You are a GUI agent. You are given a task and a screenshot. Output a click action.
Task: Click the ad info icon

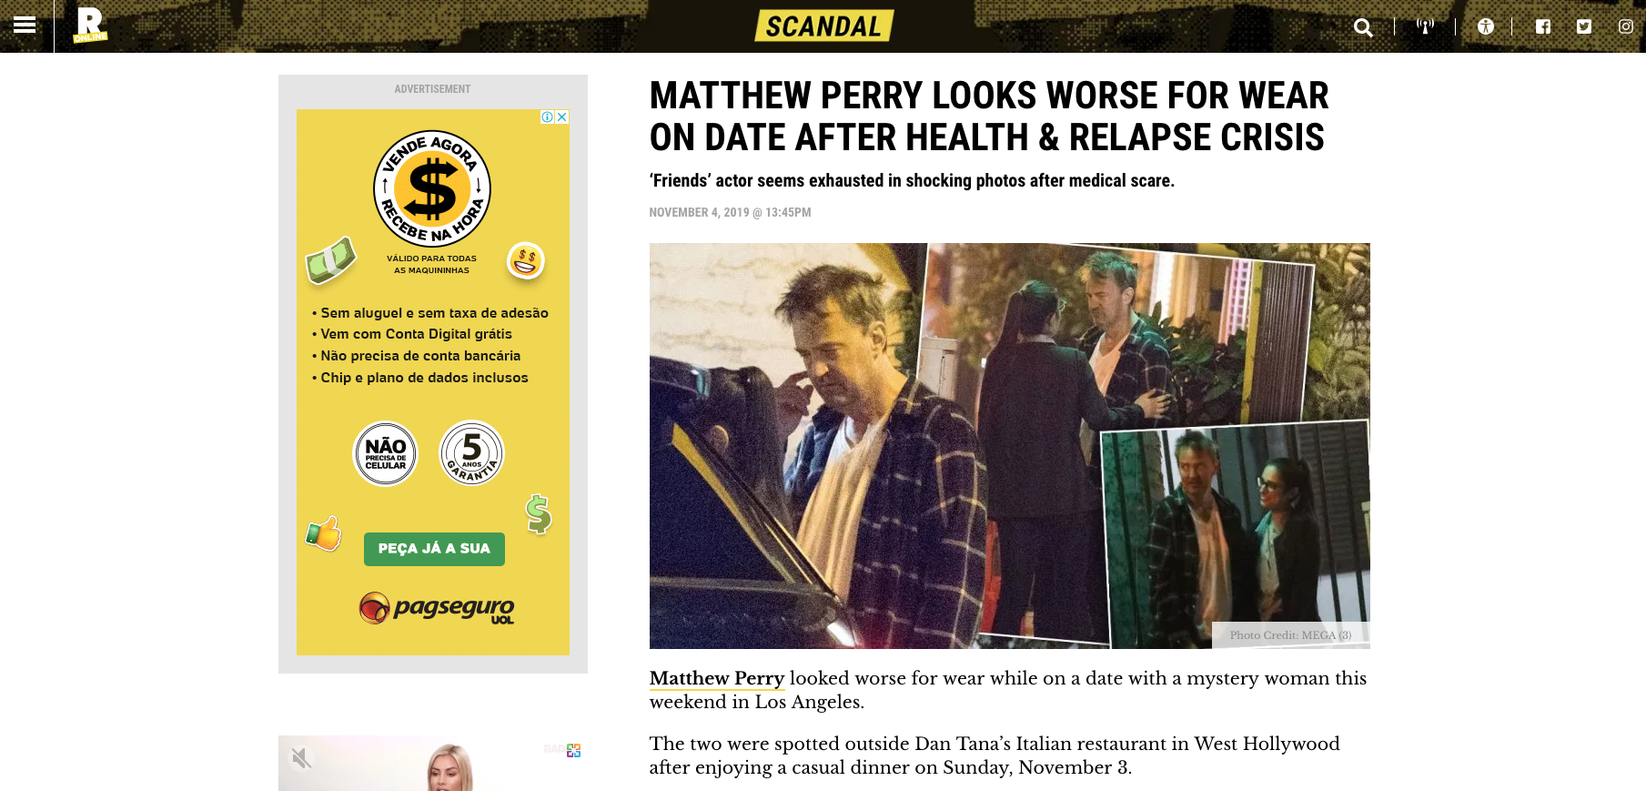(x=547, y=117)
